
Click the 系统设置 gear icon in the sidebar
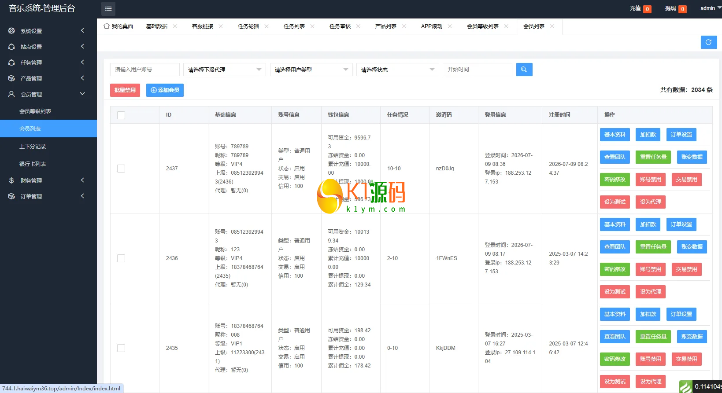pos(11,31)
